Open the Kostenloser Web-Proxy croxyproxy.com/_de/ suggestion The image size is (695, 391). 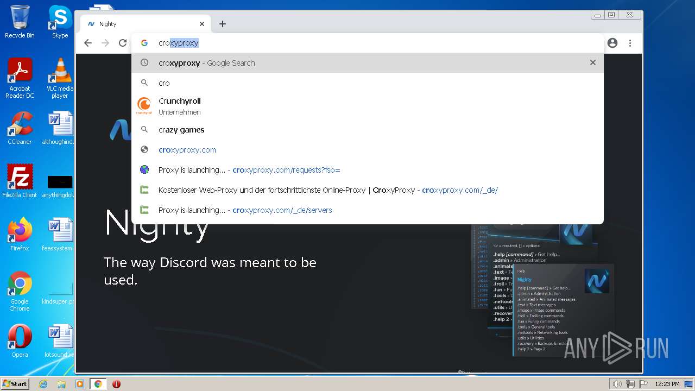[x=368, y=190]
